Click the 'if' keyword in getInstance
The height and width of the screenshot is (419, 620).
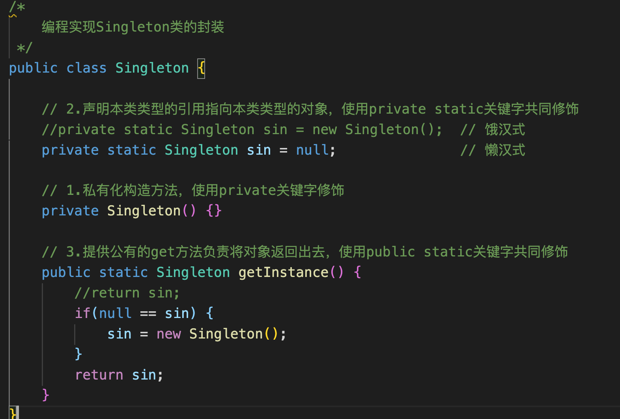(83, 313)
